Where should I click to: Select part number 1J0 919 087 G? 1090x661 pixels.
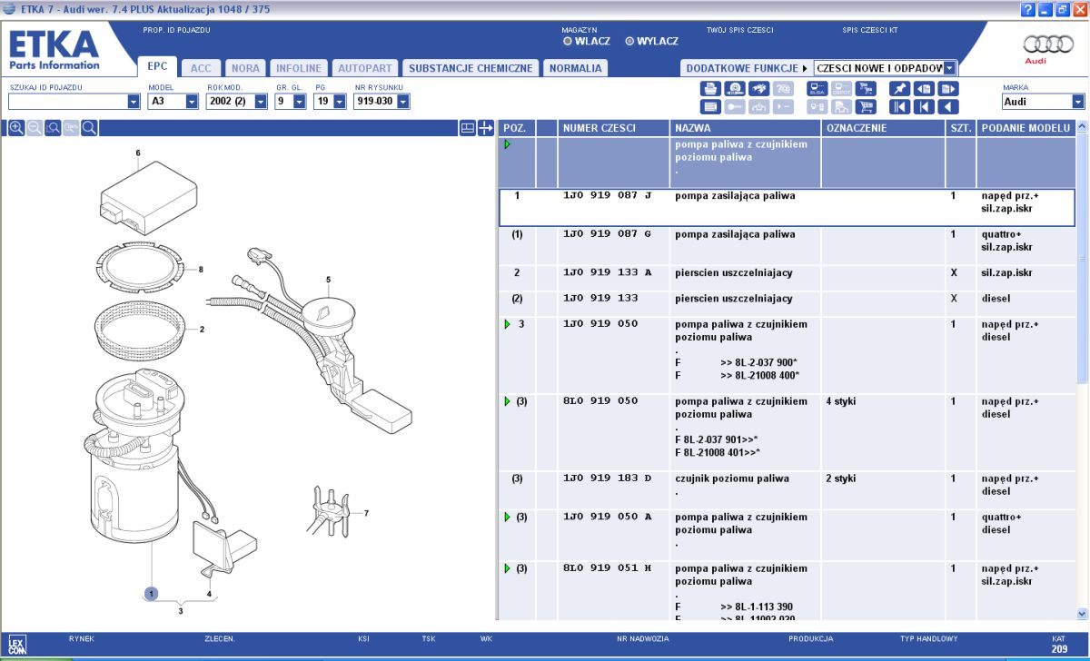608,234
